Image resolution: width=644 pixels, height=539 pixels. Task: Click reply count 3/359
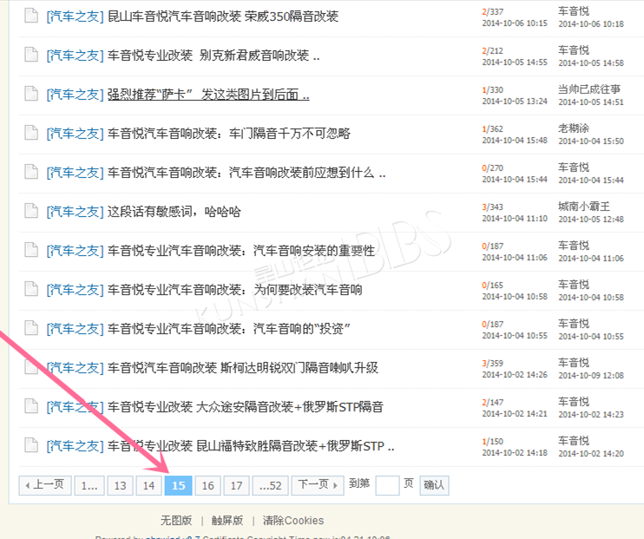[493, 363]
